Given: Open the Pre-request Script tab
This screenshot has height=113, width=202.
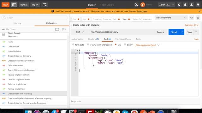Looking at the screenshot, I should click(123, 39).
